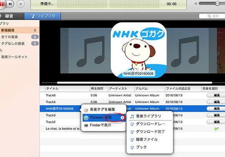Choose iTunesに追加 from the context menu
Viewport: 225px width, 157px height.
click(x=104, y=118)
